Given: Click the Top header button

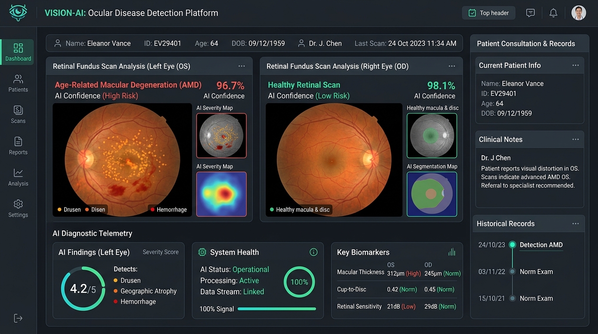Looking at the screenshot, I should [x=488, y=13].
